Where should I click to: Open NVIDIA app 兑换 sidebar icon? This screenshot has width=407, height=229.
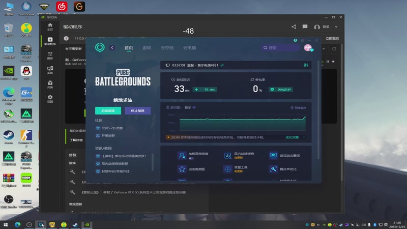tap(50, 84)
